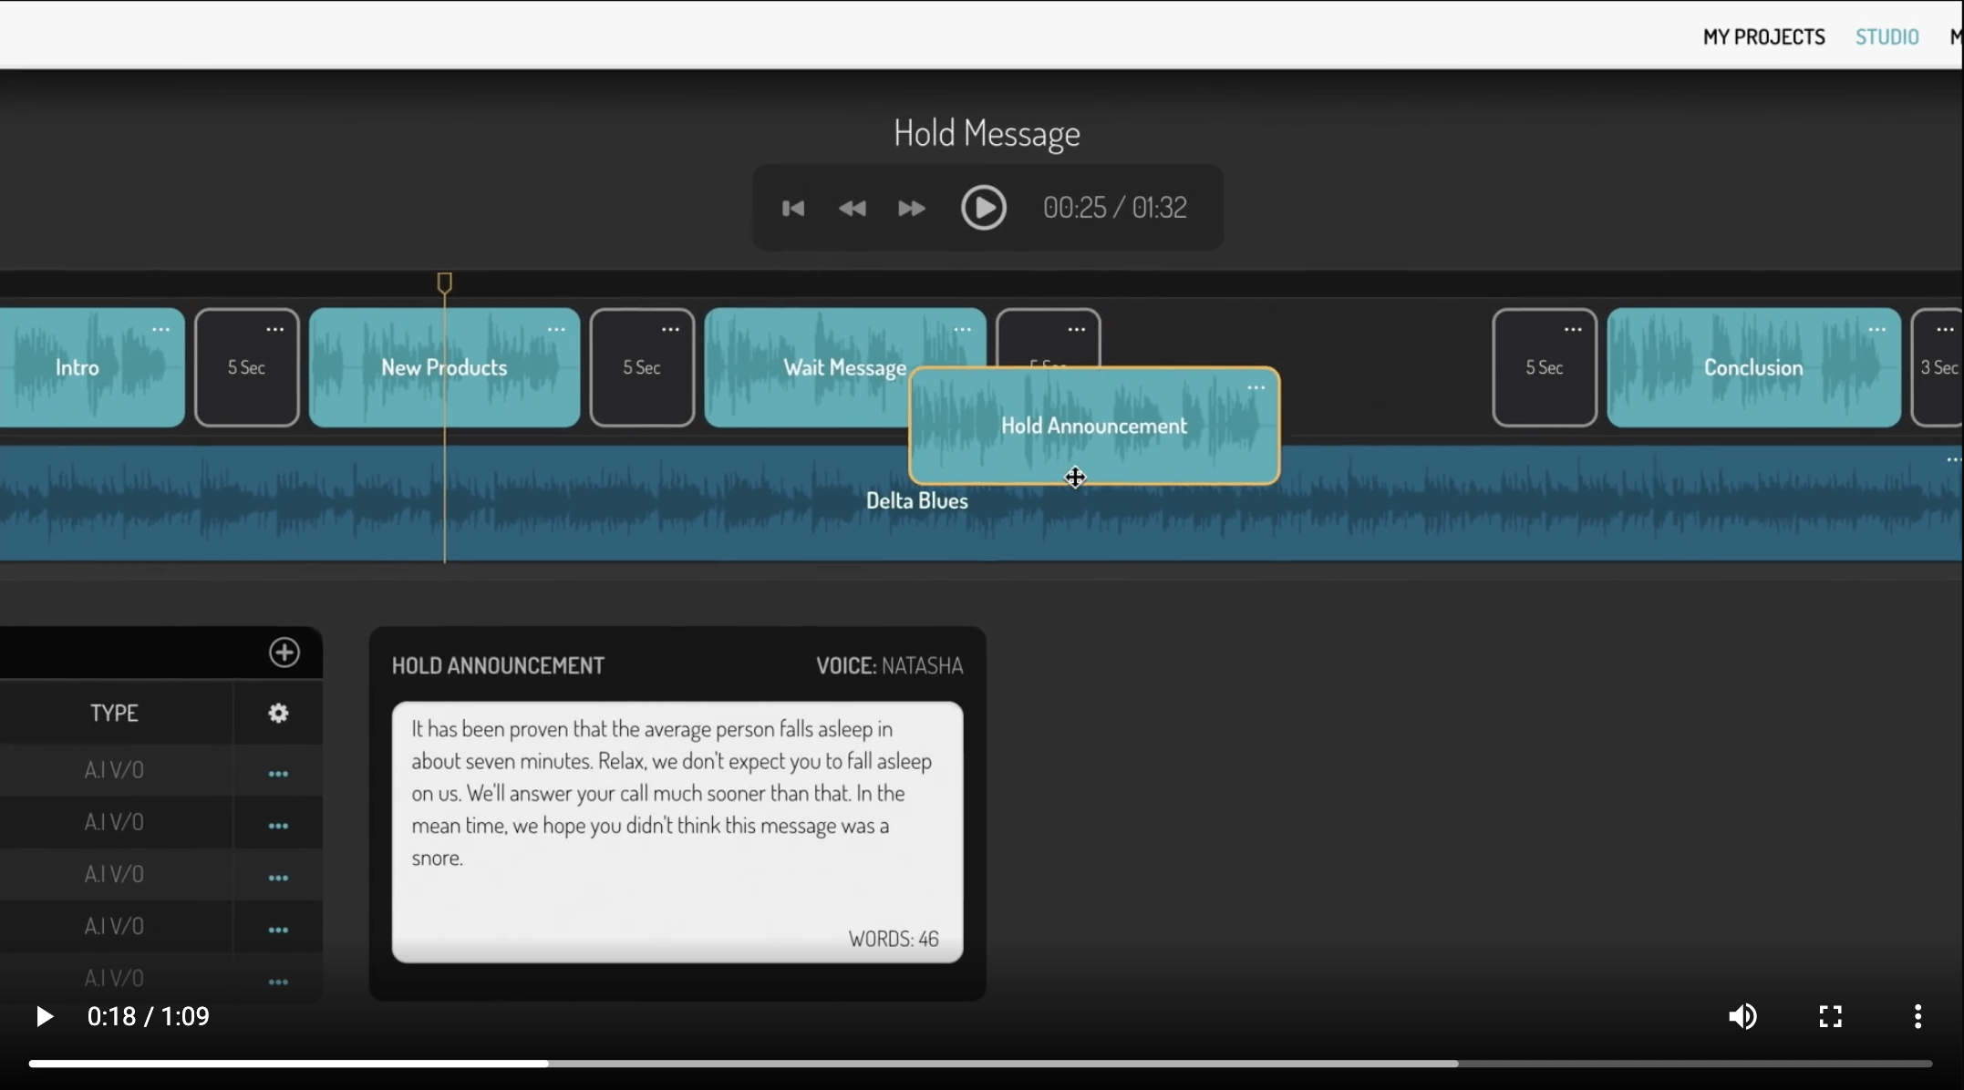Click the 00:25 / 01:32 timecode
This screenshot has width=1964, height=1090.
1114,208
